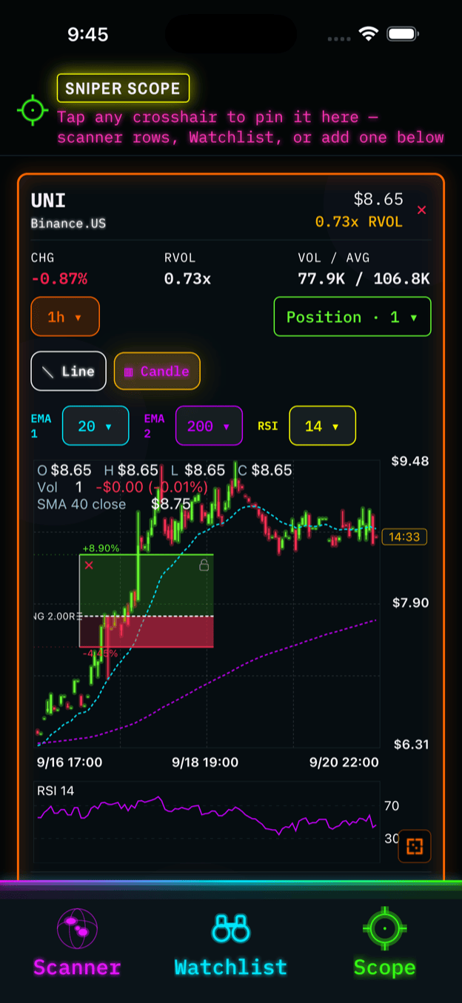462x1003 pixels.
Task: Click the SMA 40 close indicator label
Action: (x=81, y=504)
